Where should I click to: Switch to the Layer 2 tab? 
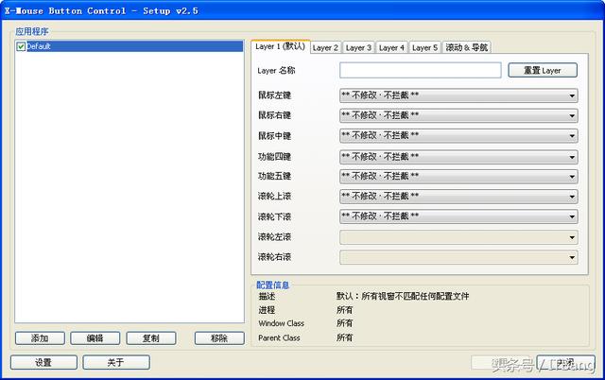325,47
